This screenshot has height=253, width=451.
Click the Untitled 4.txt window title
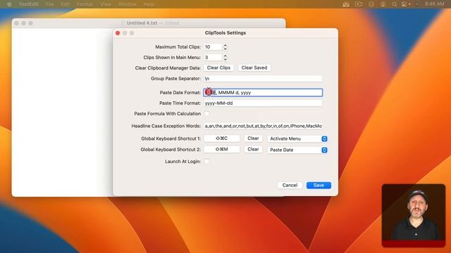142,23
